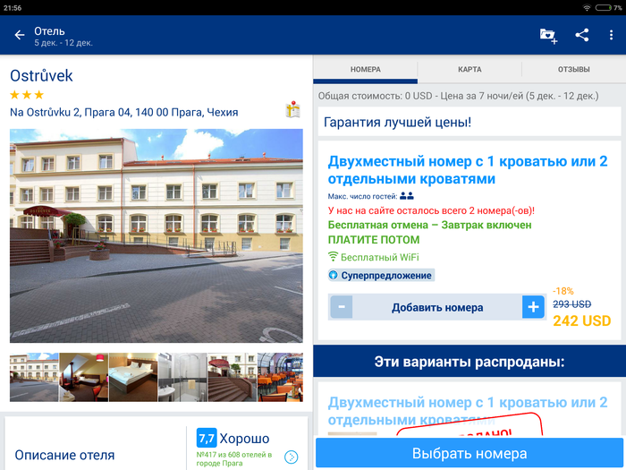Tap the Ostrůvek hotel name
Image resolution: width=626 pixels, height=470 pixels.
tap(41, 75)
